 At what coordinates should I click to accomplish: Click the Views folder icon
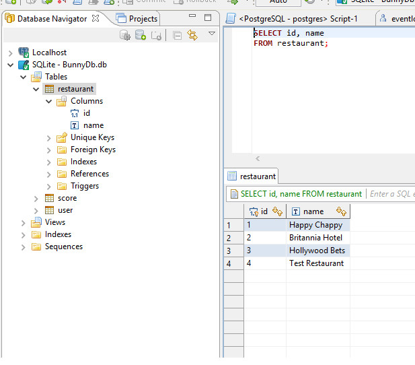click(x=36, y=222)
